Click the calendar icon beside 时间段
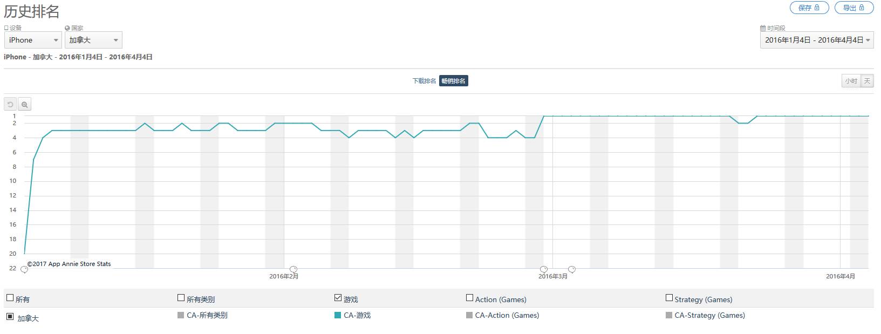Screen dimensions: 881x334 pos(763,28)
